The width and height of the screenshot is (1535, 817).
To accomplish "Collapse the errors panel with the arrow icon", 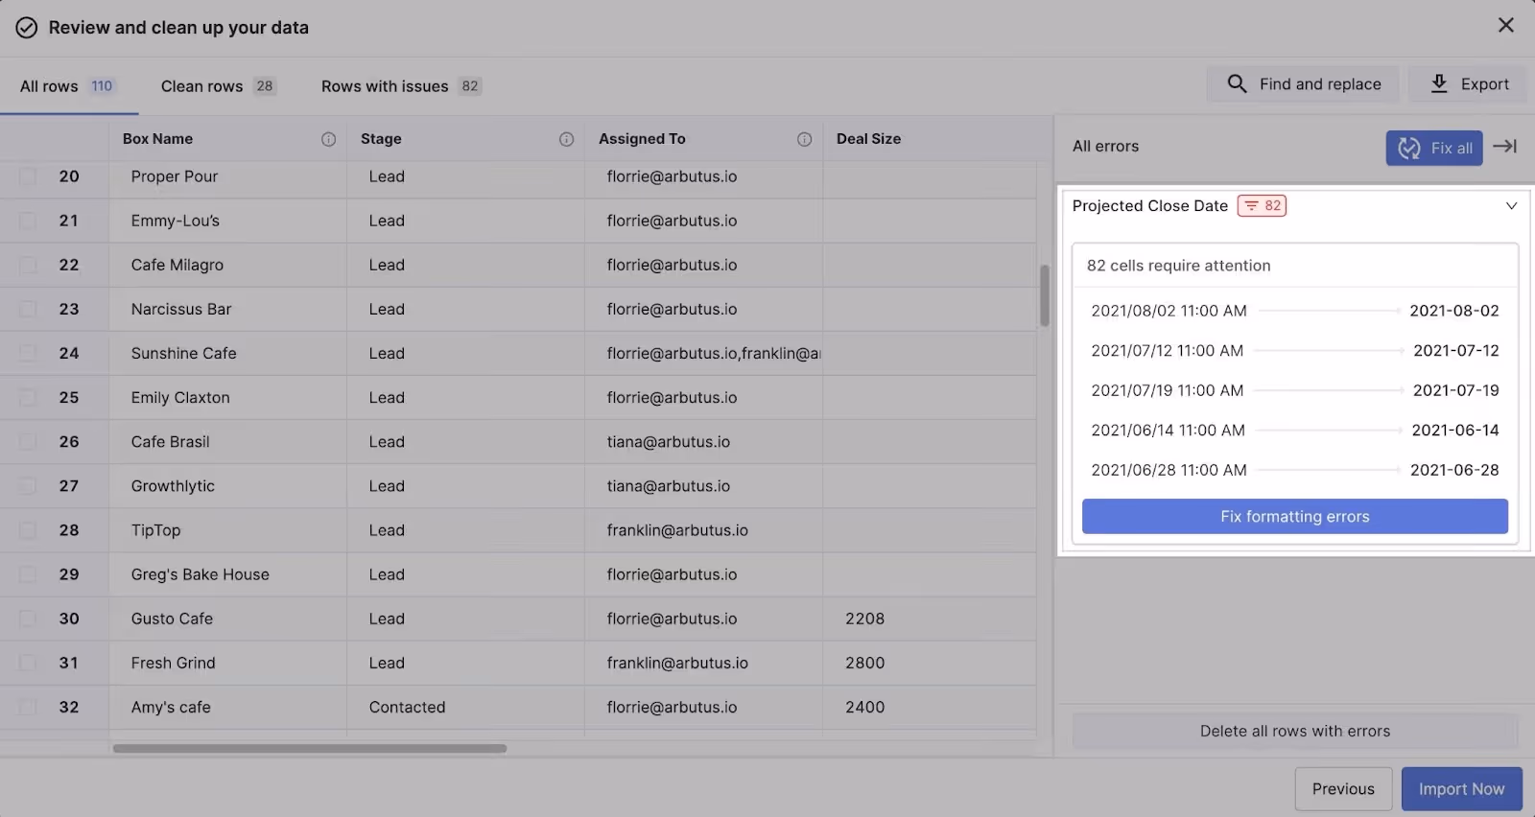I will pyautogui.click(x=1504, y=147).
